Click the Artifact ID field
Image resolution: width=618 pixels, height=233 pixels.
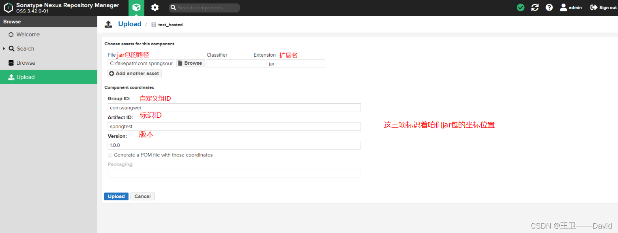click(x=234, y=126)
